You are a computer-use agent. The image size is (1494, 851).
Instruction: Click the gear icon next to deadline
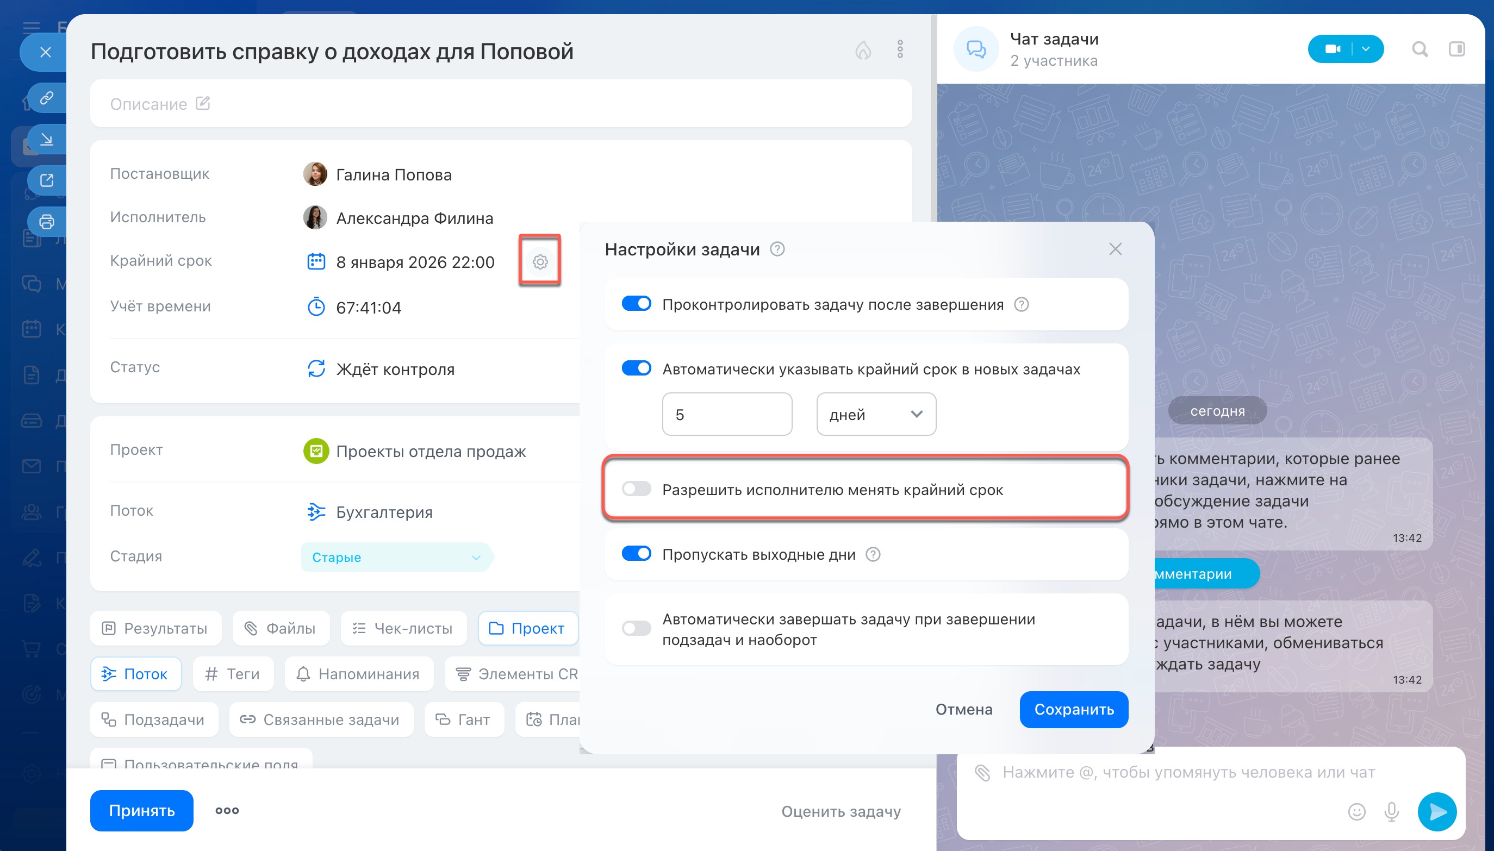coord(540,262)
